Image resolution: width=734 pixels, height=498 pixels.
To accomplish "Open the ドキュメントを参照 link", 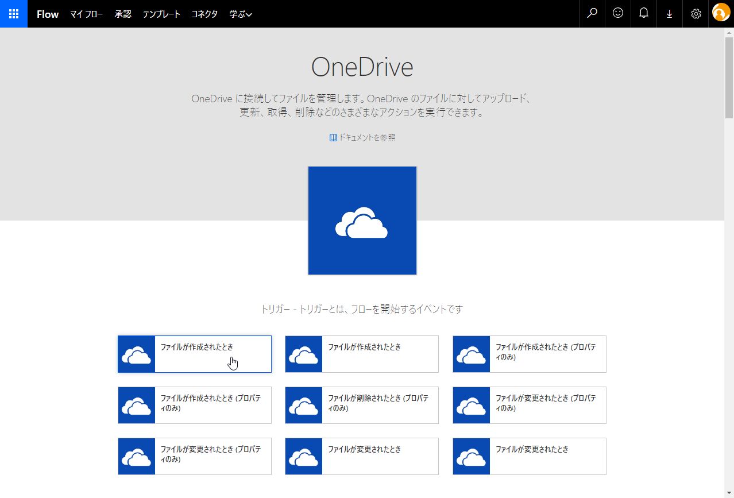I will pyautogui.click(x=362, y=138).
